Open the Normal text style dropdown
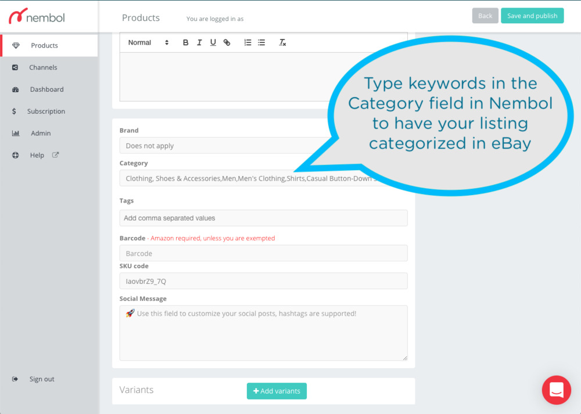581x414 pixels. [148, 42]
